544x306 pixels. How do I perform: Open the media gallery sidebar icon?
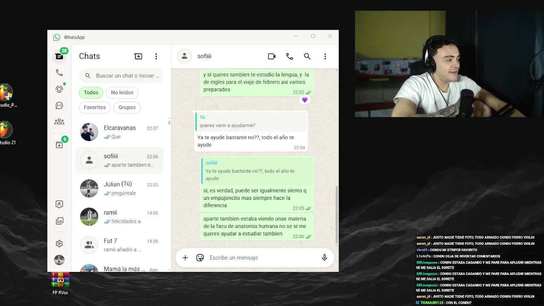pos(59,221)
